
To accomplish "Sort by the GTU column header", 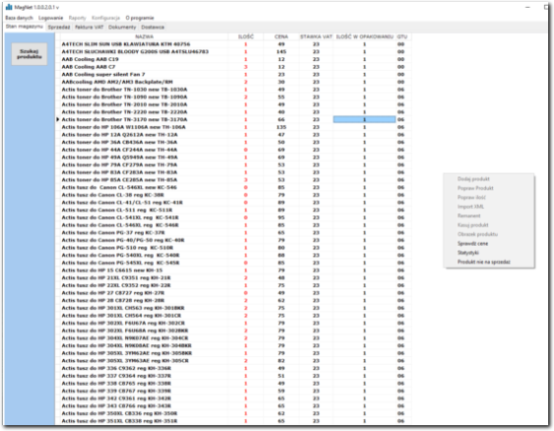I will click(402, 36).
